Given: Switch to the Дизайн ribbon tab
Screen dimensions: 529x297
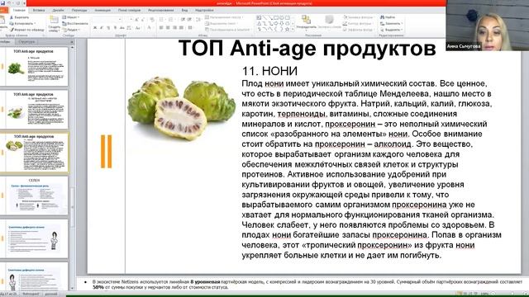Looking at the screenshot, I should coord(58,11).
